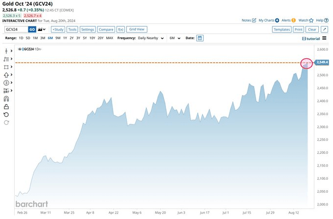Click the +Study button
The width and height of the screenshot is (333, 219).
pyautogui.click(x=58, y=29)
